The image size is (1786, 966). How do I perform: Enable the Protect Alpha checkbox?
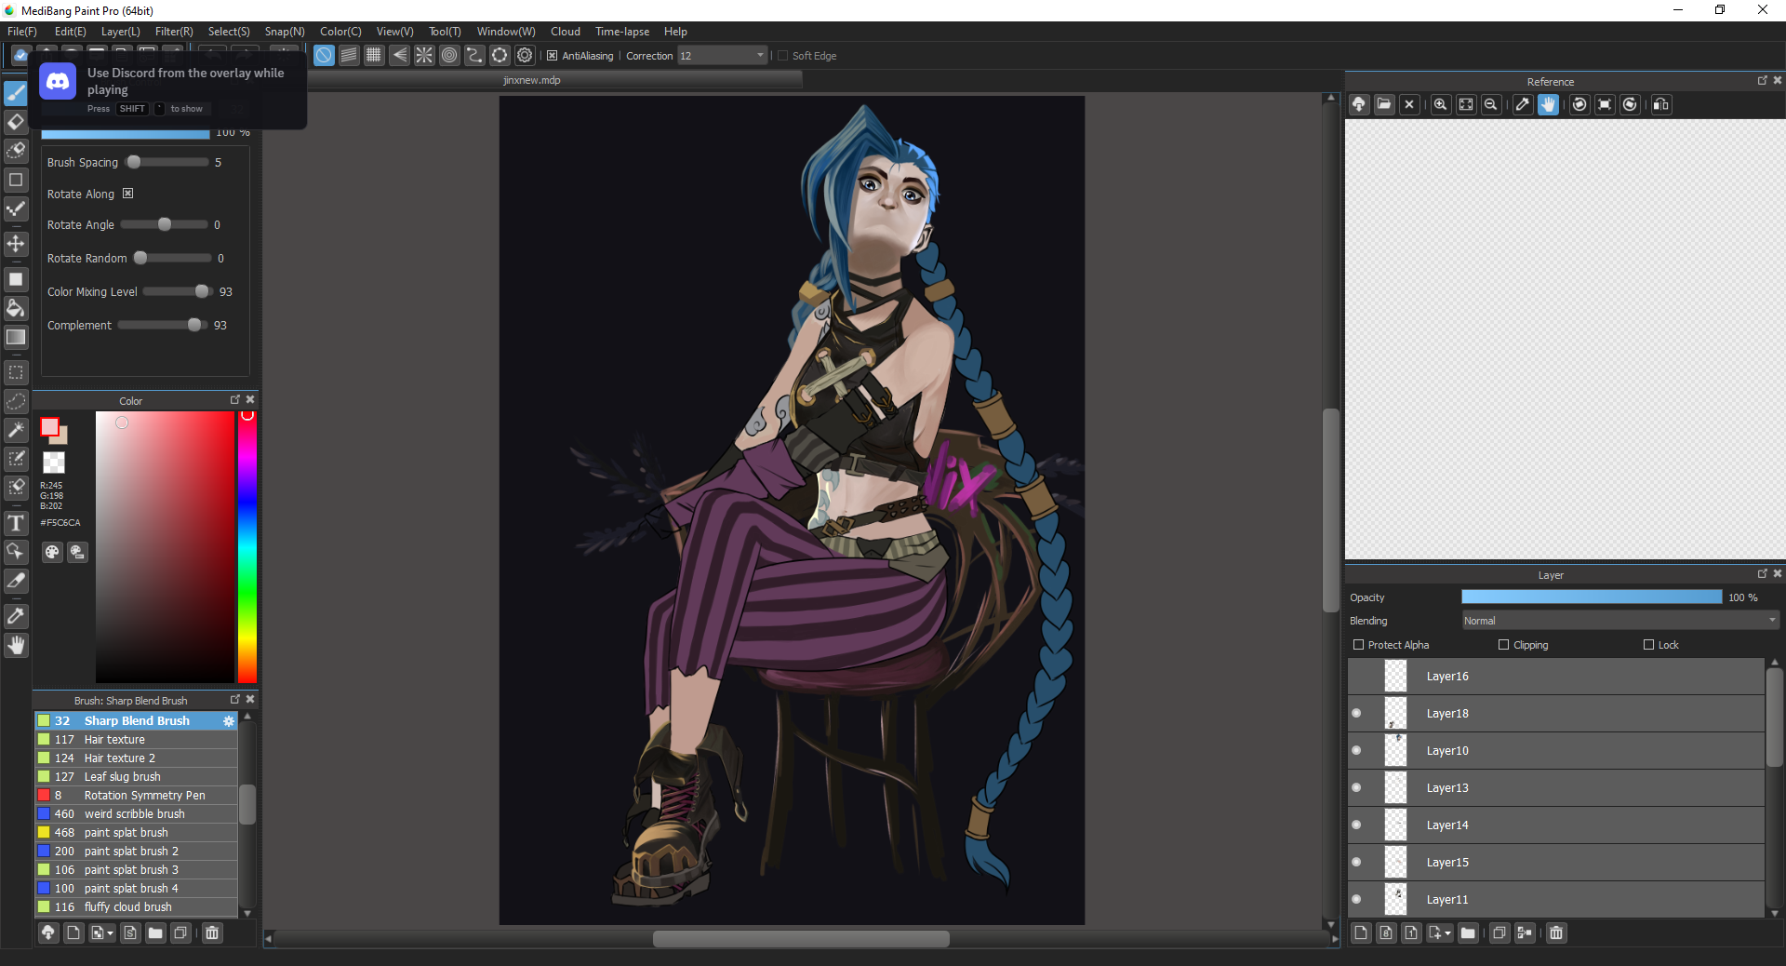point(1358,644)
